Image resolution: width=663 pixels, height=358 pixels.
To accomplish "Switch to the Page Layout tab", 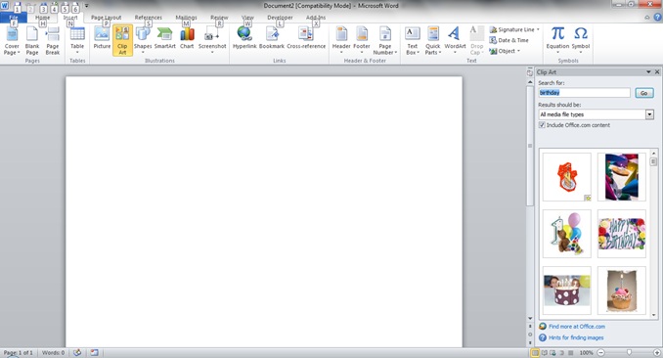I will (107, 18).
